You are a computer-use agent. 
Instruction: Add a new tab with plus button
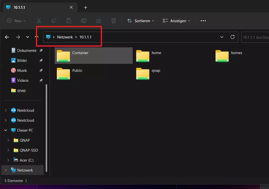point(86,7)
